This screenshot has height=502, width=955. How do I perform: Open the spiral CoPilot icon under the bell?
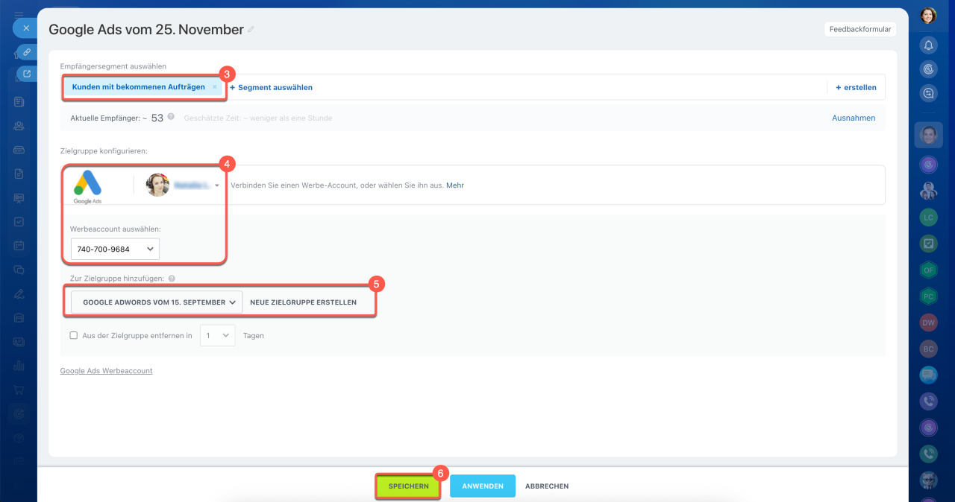pyautogui.click(x=928, y=69)
